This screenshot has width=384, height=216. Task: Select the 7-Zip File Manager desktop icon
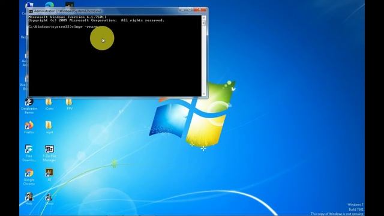pos(49,153)
